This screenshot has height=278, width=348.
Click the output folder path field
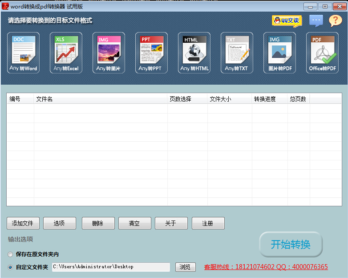(x=110, y=267)
